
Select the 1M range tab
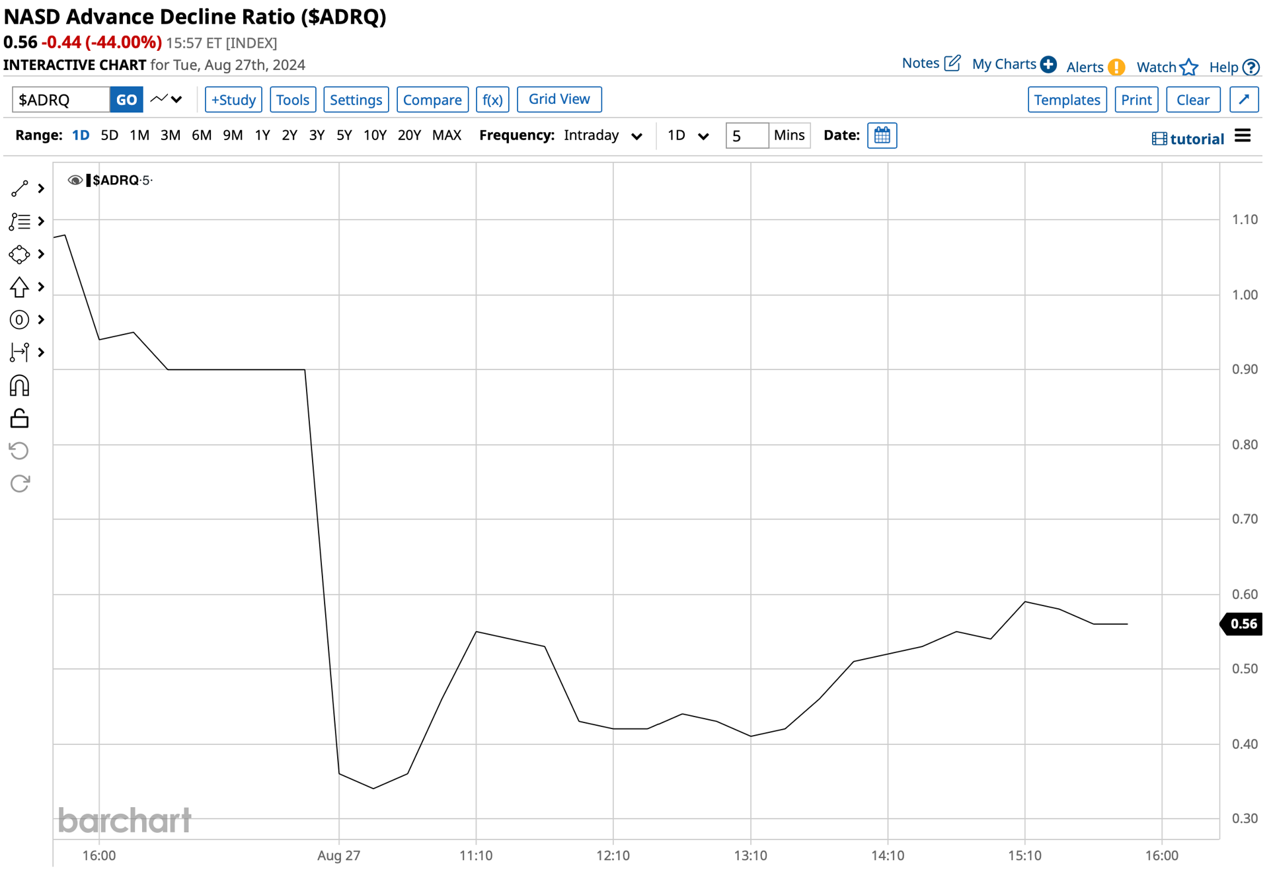coord(139,136)
